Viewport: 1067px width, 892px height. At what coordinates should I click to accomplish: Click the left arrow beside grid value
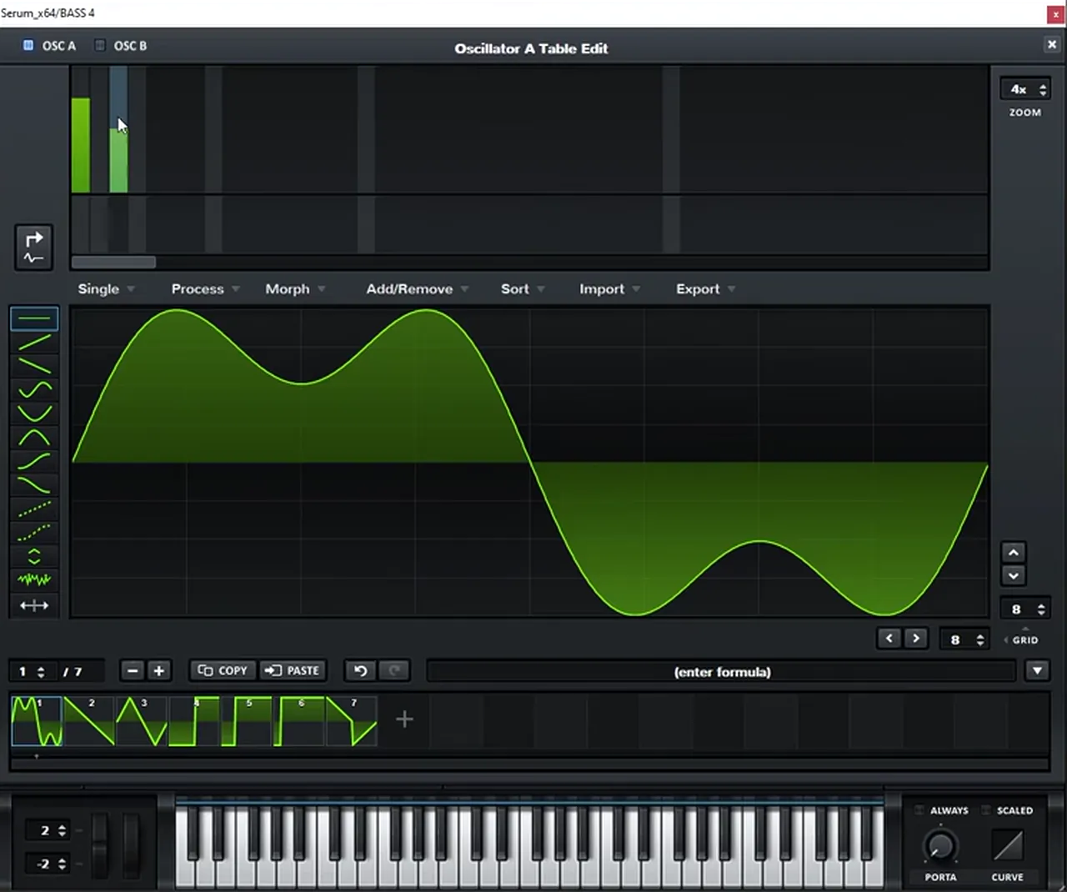889,639
